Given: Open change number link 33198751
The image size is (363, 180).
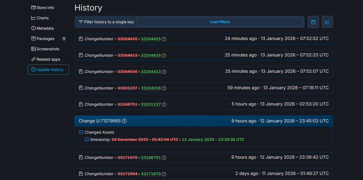Looking at the screenshot, I should (151, 158).
